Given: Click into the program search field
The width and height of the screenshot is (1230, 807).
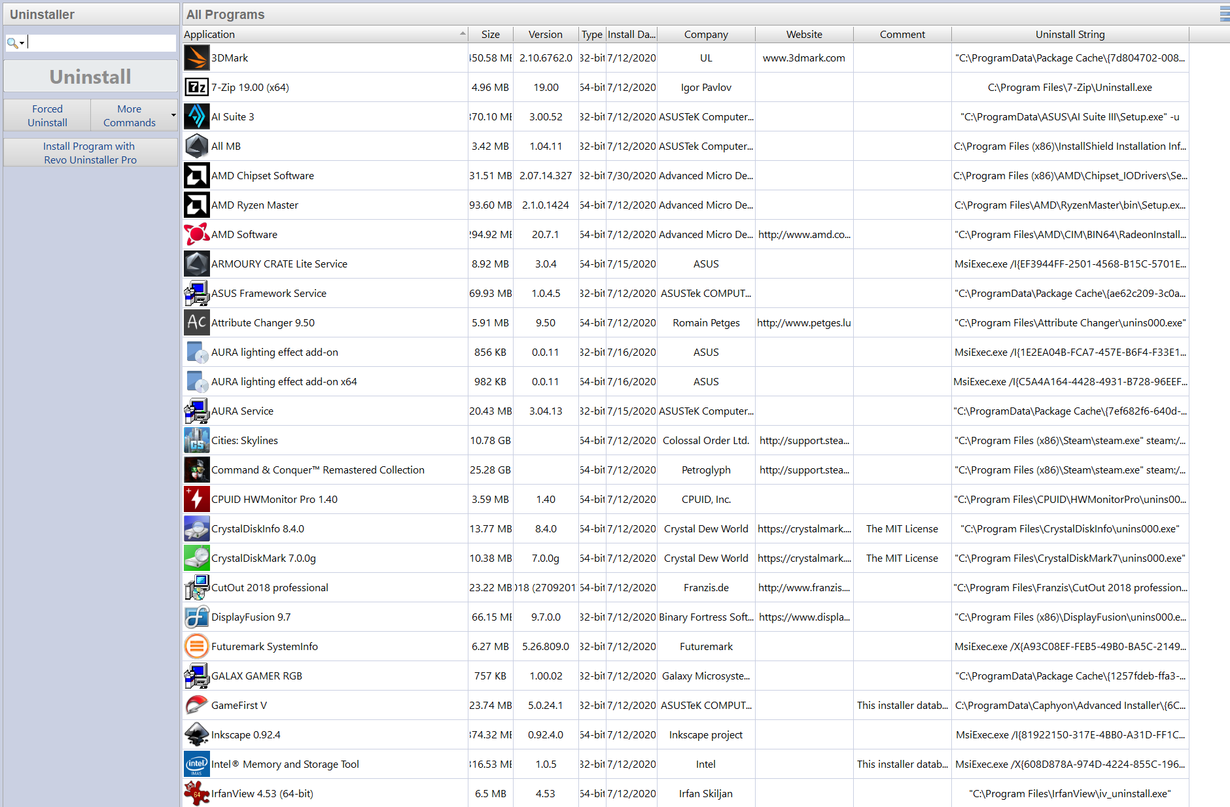Looking at the screenshot, I should click(101, 43).
